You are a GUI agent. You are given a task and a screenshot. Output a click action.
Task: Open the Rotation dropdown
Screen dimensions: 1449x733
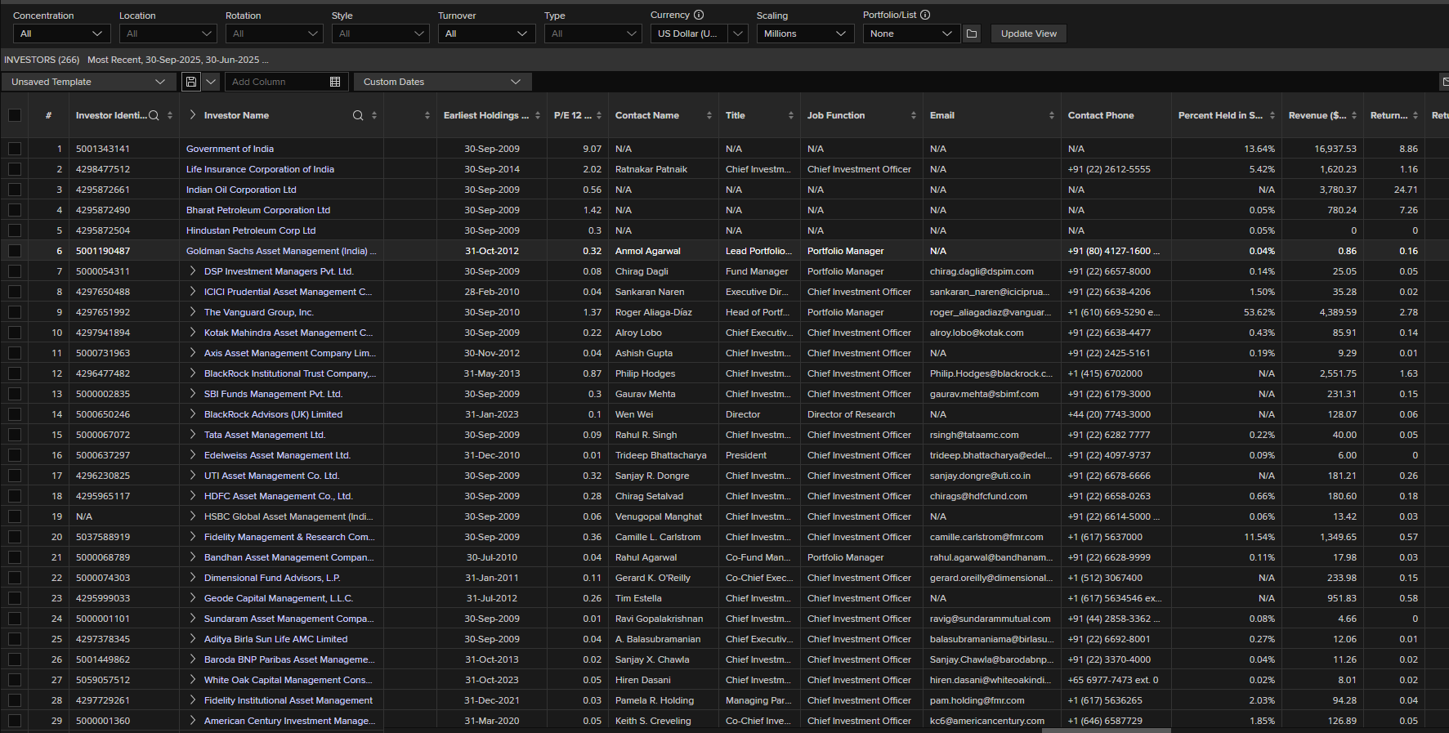(x=275, y=34)
